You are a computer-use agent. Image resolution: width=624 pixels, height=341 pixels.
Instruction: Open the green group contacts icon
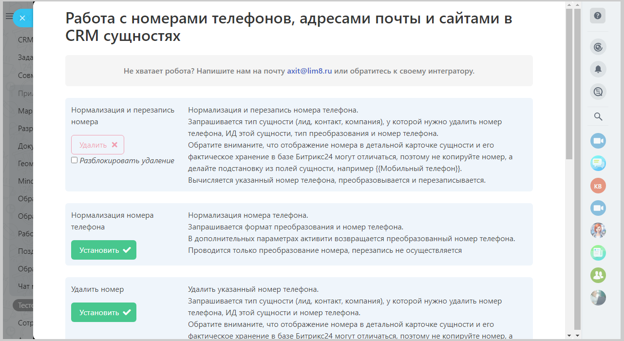(x=598, y=275)
